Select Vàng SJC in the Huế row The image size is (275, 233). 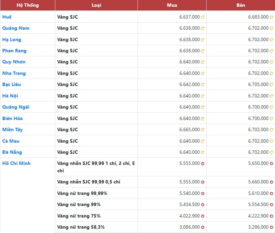(x=67, y=17)
